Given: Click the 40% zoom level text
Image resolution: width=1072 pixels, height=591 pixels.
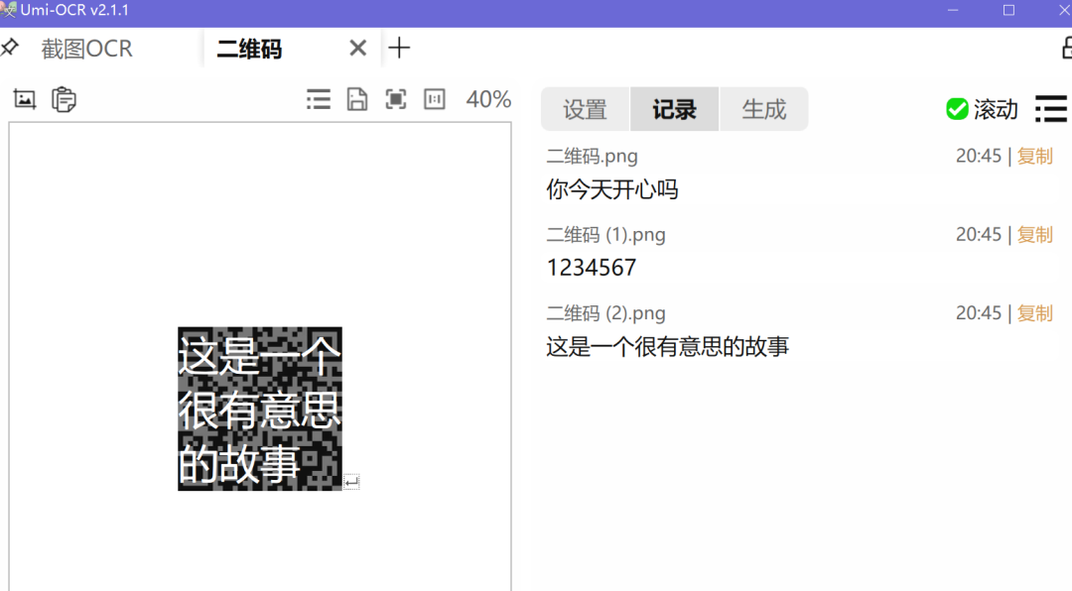Looking at the screenshot, I should [x=488, y=99].
